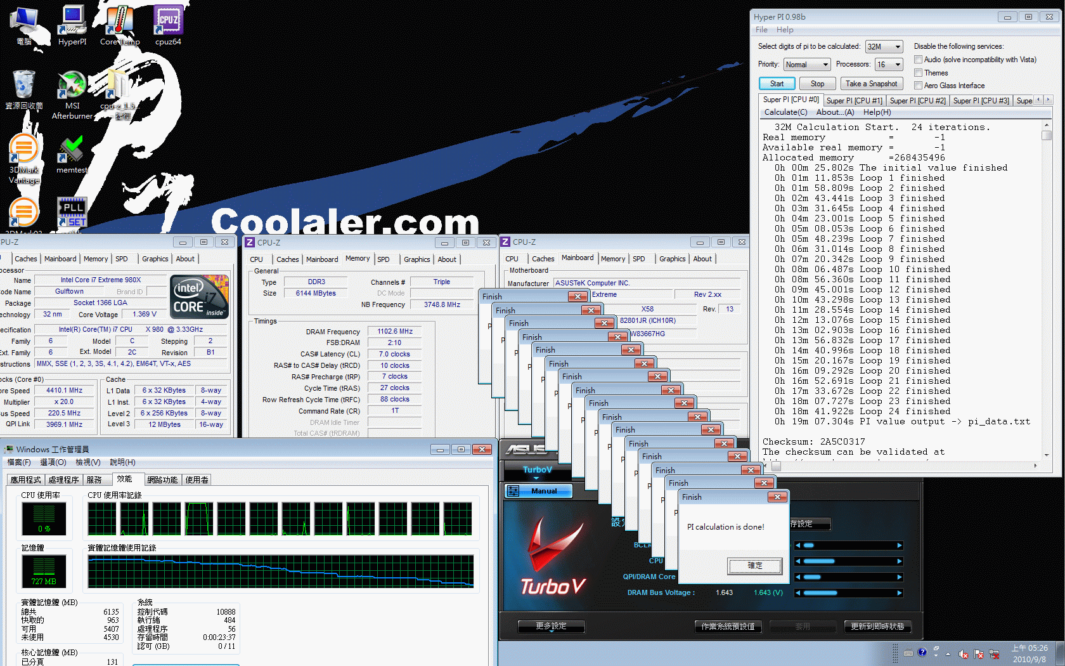Click the language bar keyboard icon
Viewport: 1065px width, 666px height.
click(x=908, y=653)
